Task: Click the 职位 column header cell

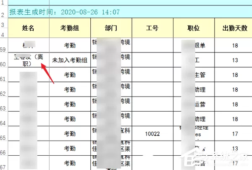Action: [194, 28]
